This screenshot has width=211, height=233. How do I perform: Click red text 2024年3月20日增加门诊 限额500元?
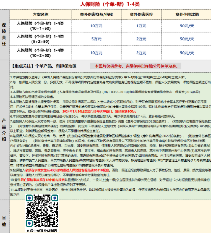click(99, 111)
